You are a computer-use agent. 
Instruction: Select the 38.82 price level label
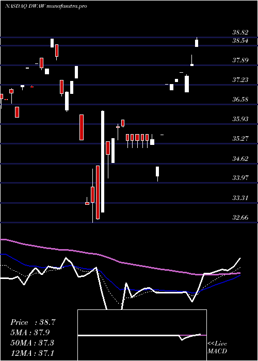240,32
